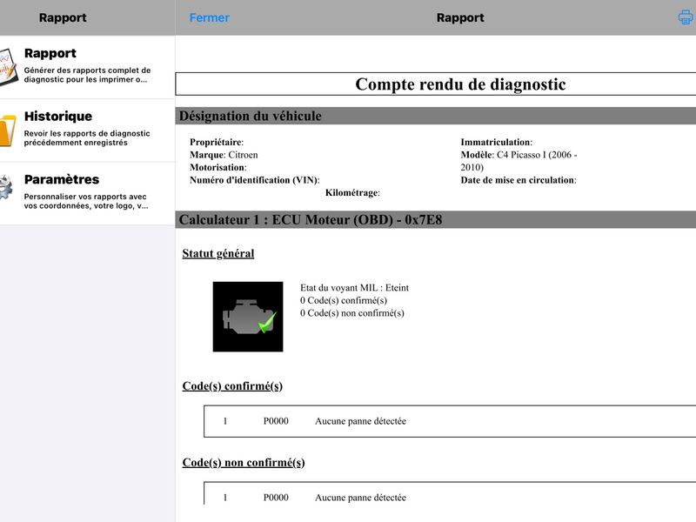Image resolution: width=696 pixels, height=522 pixels.
Task: Click the Marque Citroen field
Action: [x=224, y=155]
